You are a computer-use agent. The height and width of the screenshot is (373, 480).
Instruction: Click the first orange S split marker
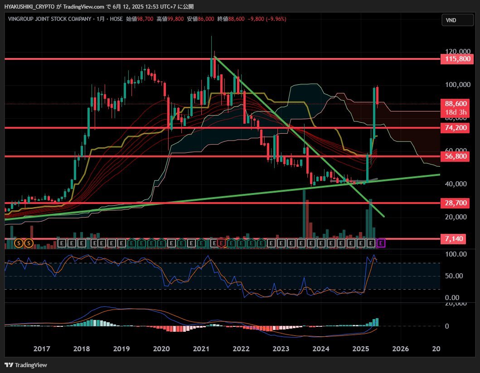point(19,243)
